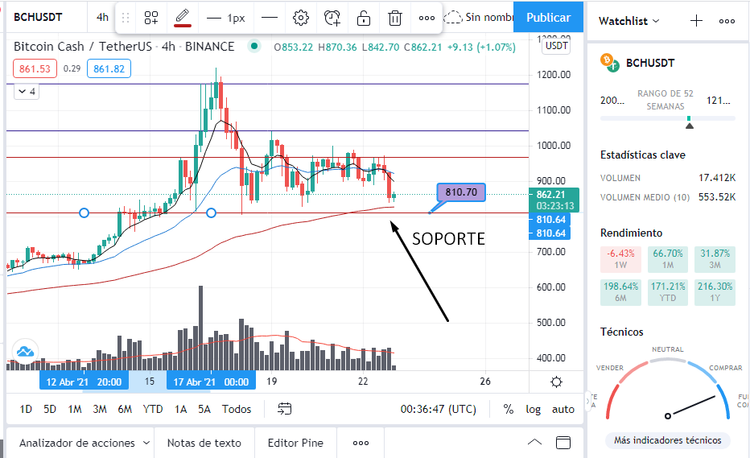The image size is (750, 458).
Task: Toggle log scale mode
Action: (x=533, y=409)
